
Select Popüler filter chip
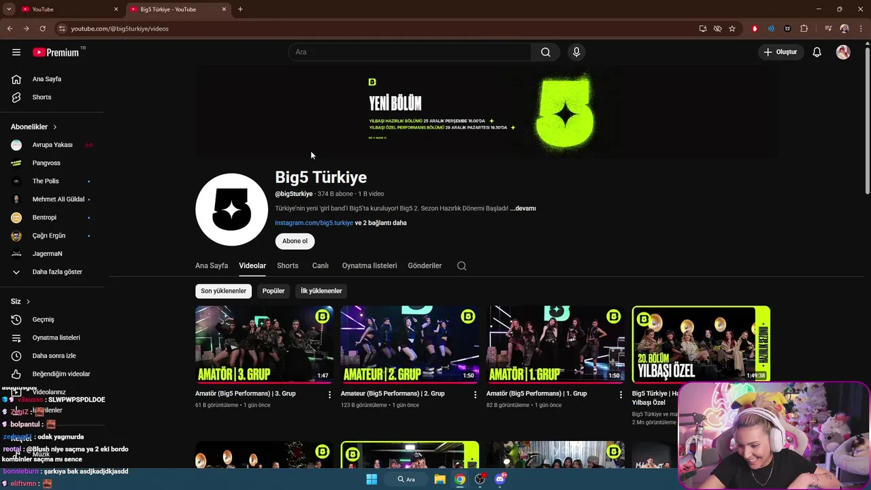[x=274, y=291]
